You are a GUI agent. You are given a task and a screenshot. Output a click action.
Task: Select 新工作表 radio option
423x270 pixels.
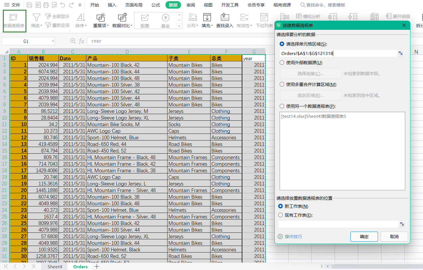point(280,206)
